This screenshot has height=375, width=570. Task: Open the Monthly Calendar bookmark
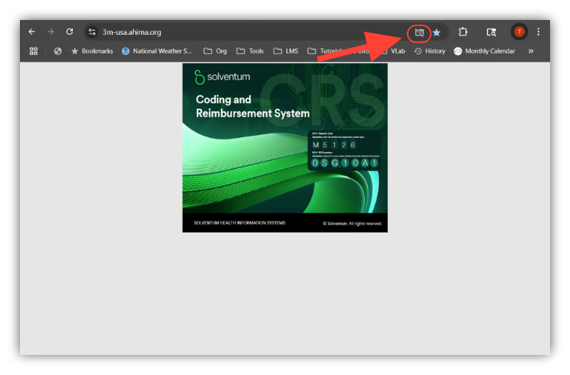pos(484,51)
